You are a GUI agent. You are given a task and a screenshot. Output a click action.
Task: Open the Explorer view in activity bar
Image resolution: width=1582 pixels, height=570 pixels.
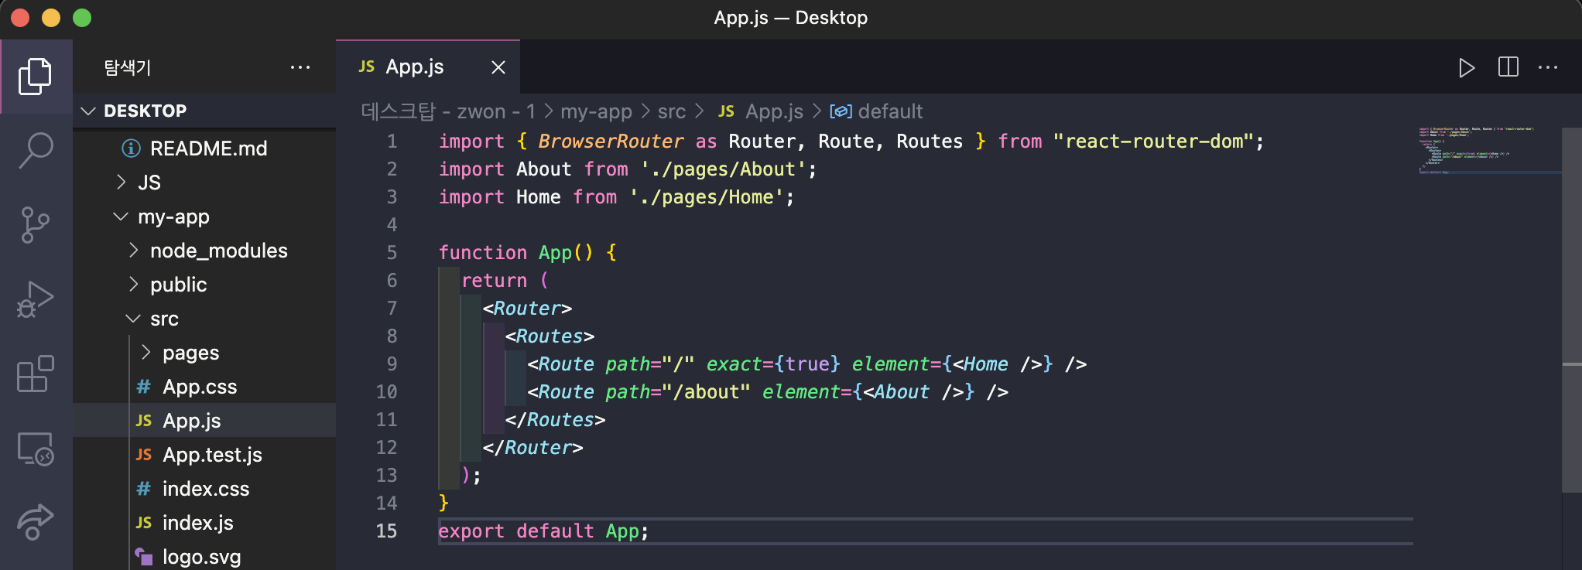click(x=35, y=76)
